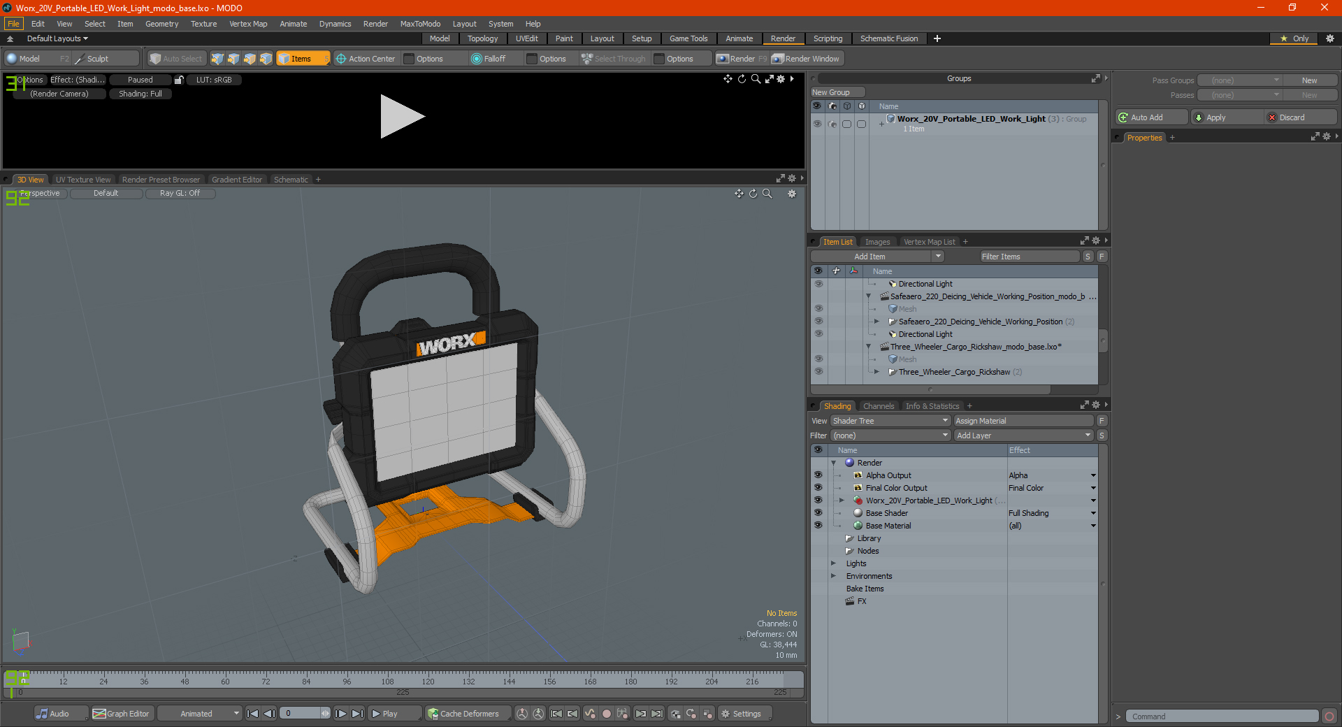Open Default Layouts dropdown
Screen dimensions: 1342x727
57,38
